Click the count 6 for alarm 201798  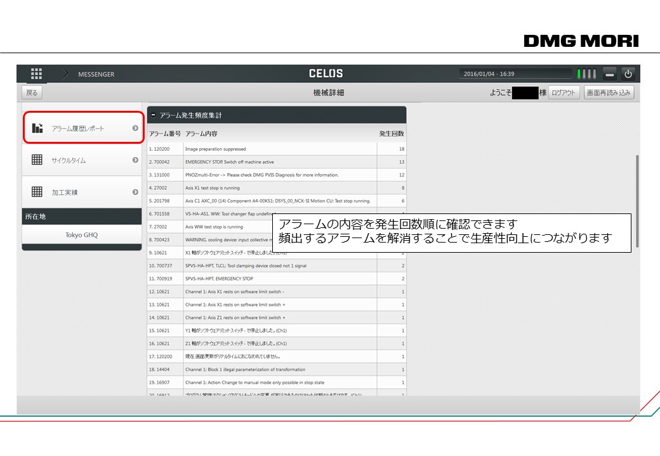tap(403, 201)
